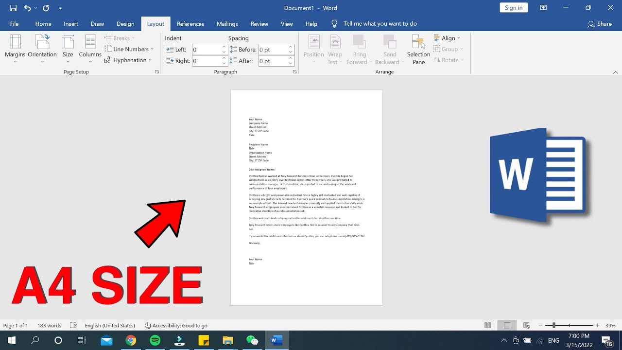Open Spotify from the taskbar
This screenshot has height=350, width=622.
pyautogui.click(x=155, y=340)
